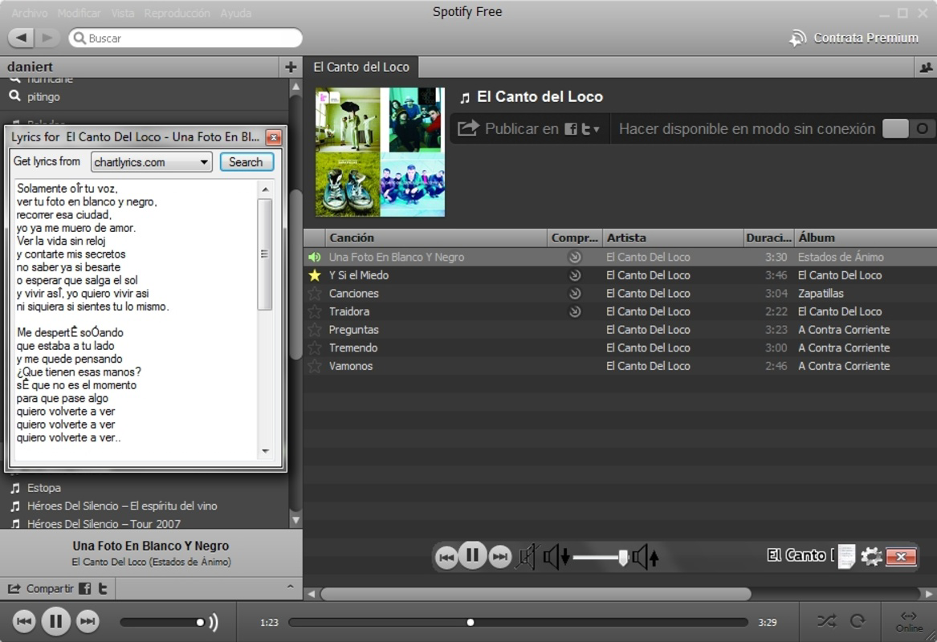This screenshot has height=642, width=937.
Task: Open Héroes Del Silencio – Tour 2007 playlist
Action: pyautogui.click(x=104, y=524)
